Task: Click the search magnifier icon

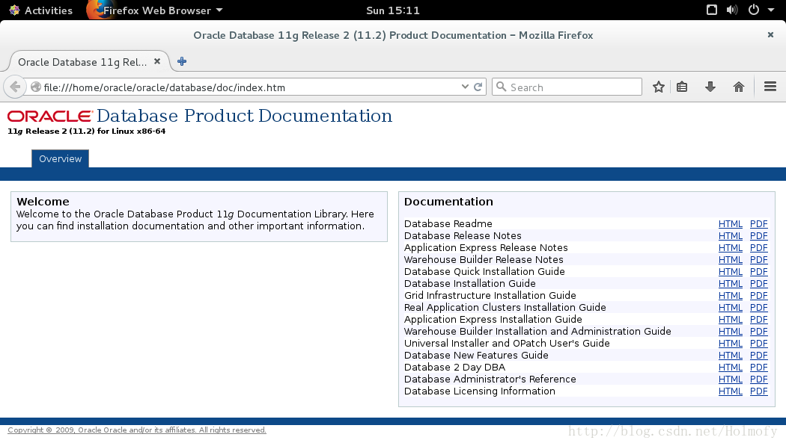Action: tap(501, 87)
